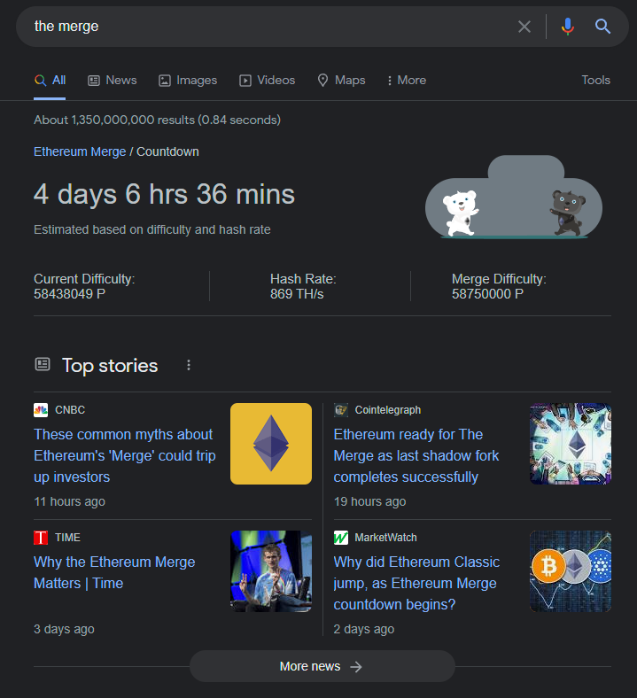637x698 pixels.
Task: Click the white panda bear illustration
Action: (461, 213)
